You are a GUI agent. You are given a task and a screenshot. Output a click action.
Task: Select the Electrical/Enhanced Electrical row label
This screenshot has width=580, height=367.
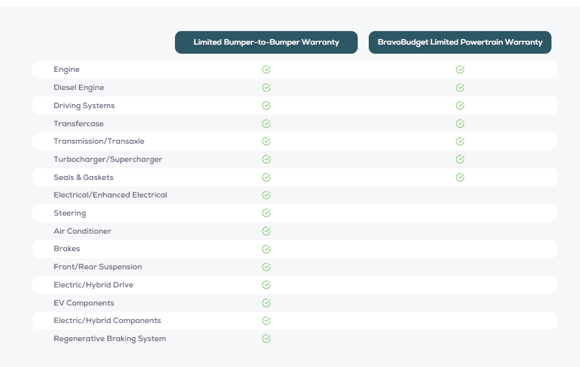pyautogui.click(x=110, y=195)
